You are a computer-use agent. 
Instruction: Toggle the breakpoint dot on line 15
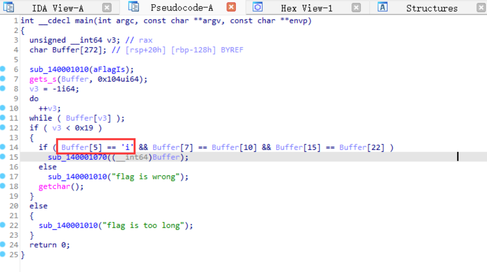[3, 157]
